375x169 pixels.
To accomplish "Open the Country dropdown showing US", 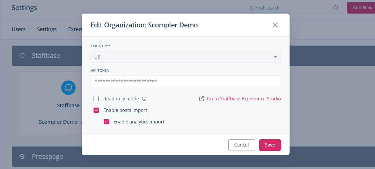I will 185,57.
